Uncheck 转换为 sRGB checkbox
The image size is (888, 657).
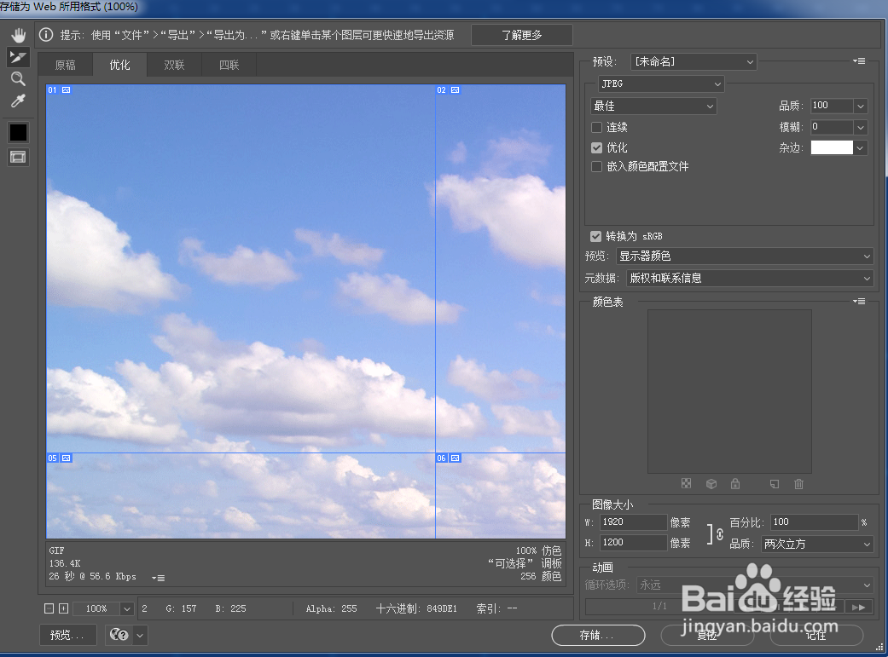tap(595, 236)
